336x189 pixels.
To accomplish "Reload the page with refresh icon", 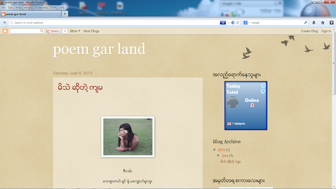I will (x=238, y=23).
